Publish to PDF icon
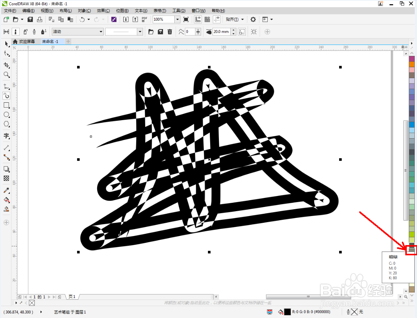 point(144,19)
